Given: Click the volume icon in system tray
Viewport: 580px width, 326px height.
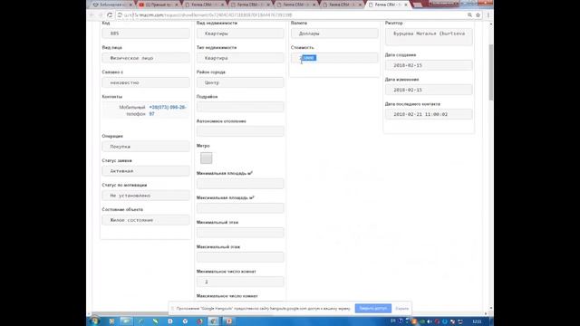Looking at the screenshot, I should pos(429,321).
